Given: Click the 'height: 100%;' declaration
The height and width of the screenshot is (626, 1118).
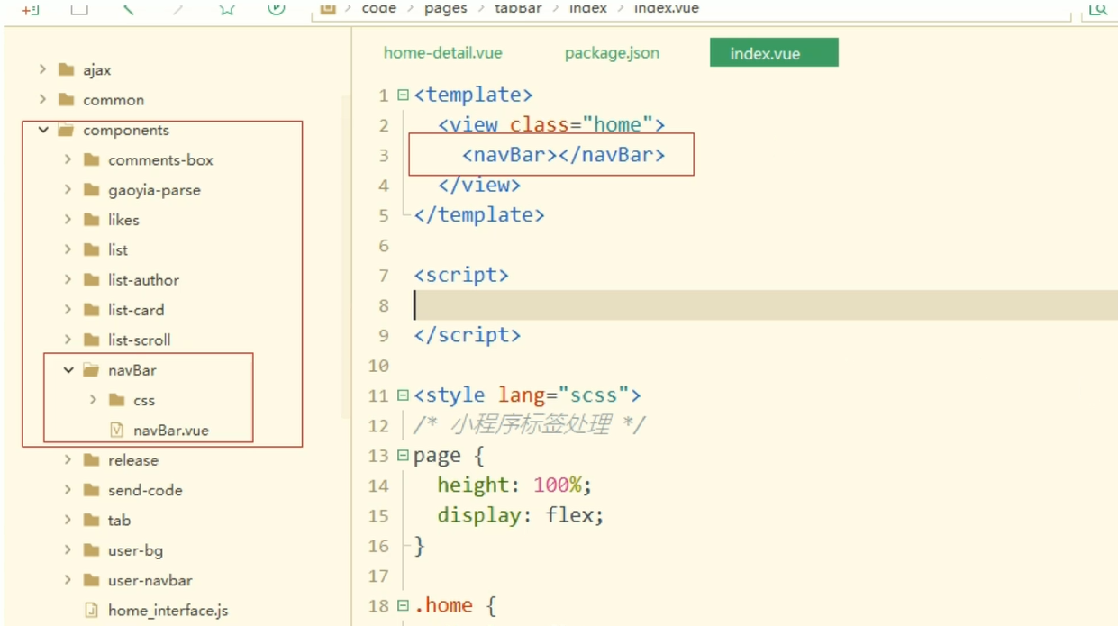Looking at the screenshot, I should coord(515,485).
